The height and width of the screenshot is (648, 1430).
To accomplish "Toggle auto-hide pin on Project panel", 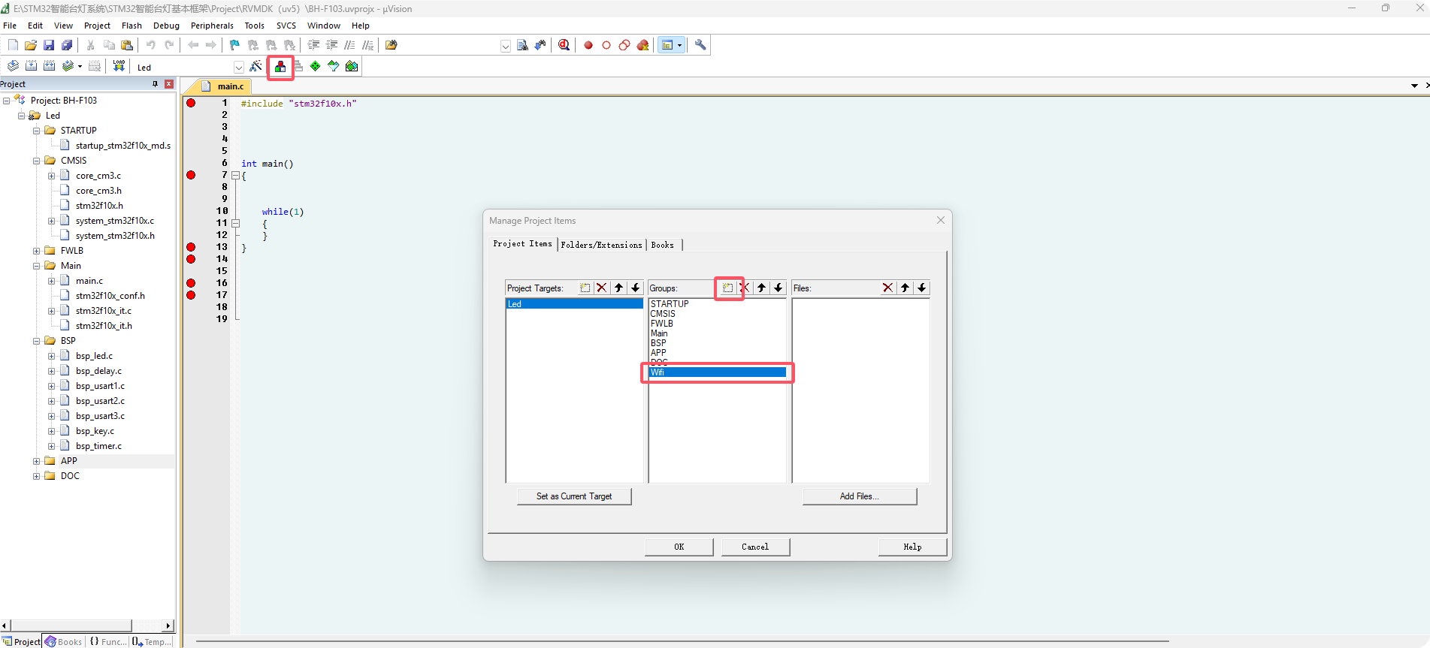I will pyautogui.click(x=156, y=84).
